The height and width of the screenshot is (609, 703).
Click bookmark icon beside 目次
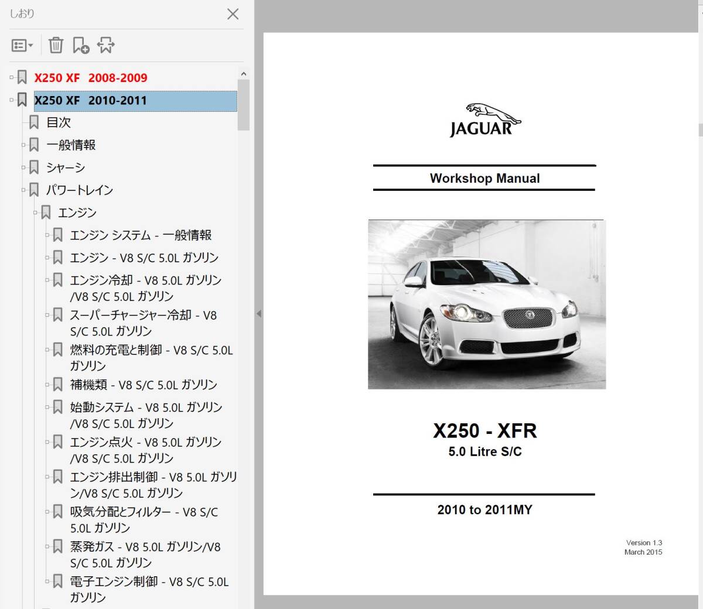click(x=34, y=122)
